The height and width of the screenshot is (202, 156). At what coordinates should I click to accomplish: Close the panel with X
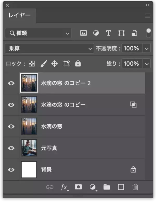pyautogui.click(x=8, y=5)
